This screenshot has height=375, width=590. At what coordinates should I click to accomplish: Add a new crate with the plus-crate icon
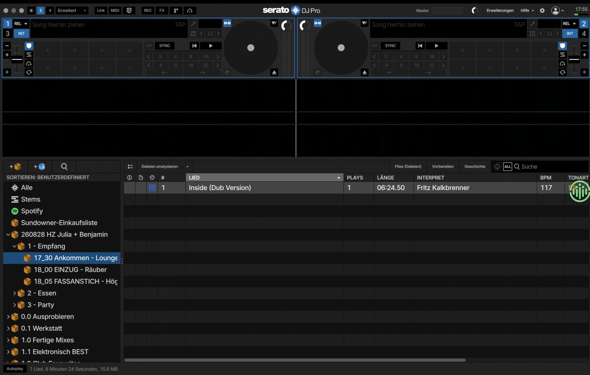pos(15,166)
